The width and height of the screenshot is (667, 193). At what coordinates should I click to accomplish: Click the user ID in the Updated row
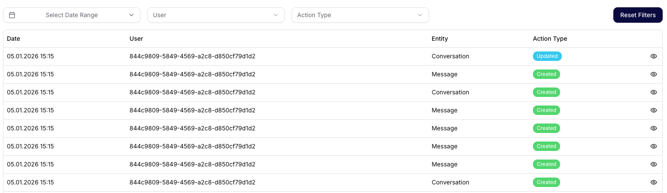pos(192,56)
